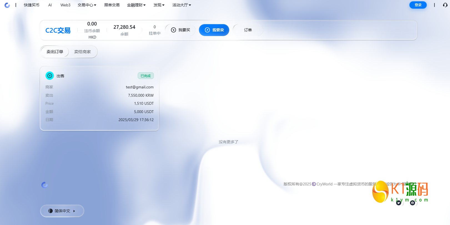Click merchant test@gmail.com in the order card
450x225 pixels.
(140, 87)
